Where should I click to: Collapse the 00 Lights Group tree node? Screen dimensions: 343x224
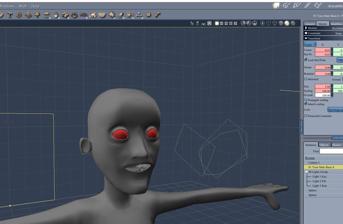[307, 172]
